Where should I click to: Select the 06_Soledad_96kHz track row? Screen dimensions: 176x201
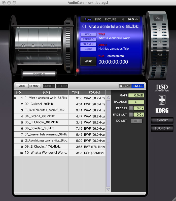(46, 129)
